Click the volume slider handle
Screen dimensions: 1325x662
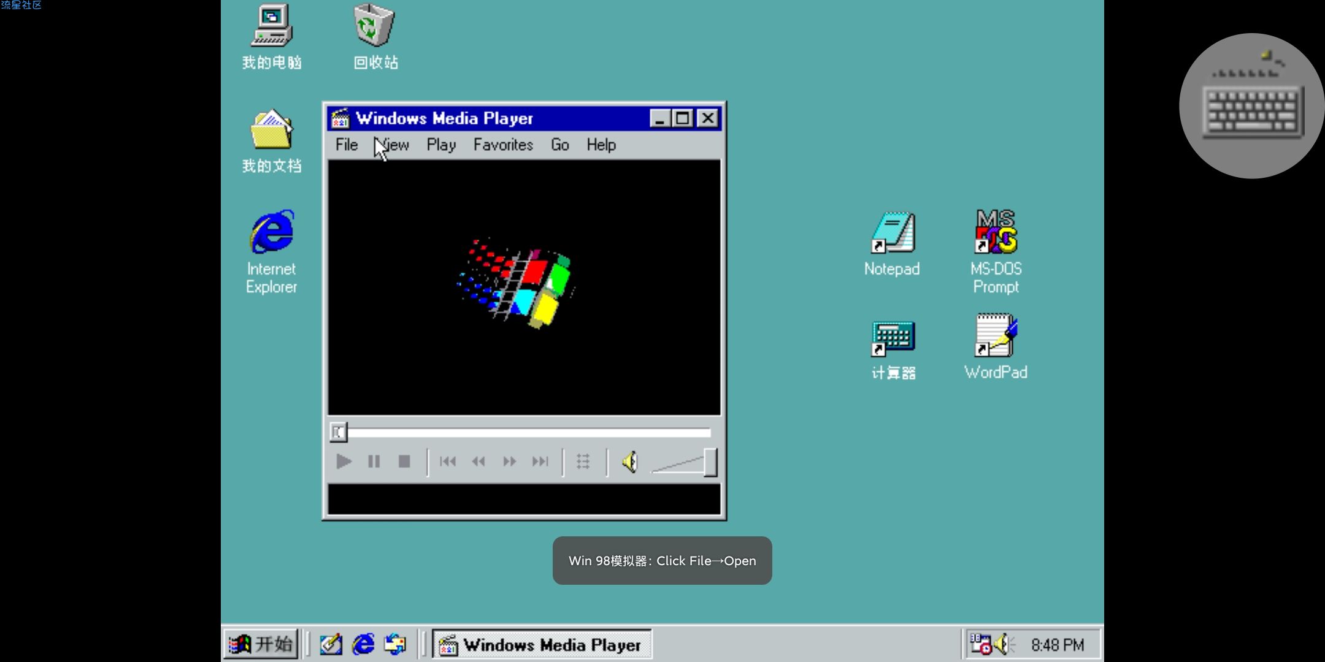click(710, 463)
